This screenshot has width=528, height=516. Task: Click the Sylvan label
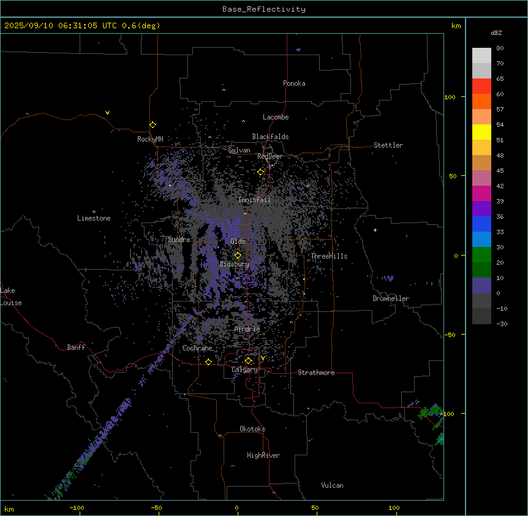pyautogui.click(x=239, y=150)
